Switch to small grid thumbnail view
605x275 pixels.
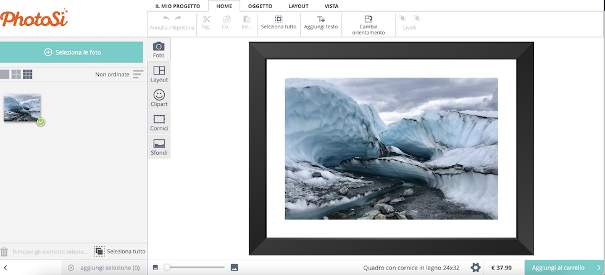pos(28,75)
